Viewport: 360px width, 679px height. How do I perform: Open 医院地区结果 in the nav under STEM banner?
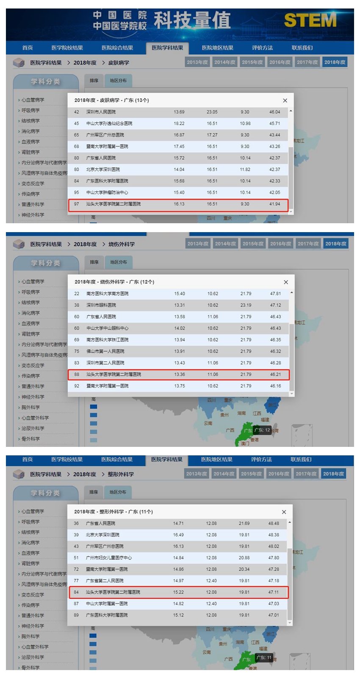(218, 48)
